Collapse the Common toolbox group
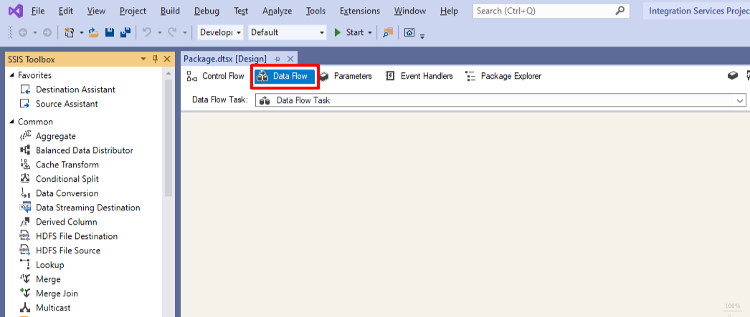Screen dimensions: 750x317 pyautogui.click(x=12, y=122)
